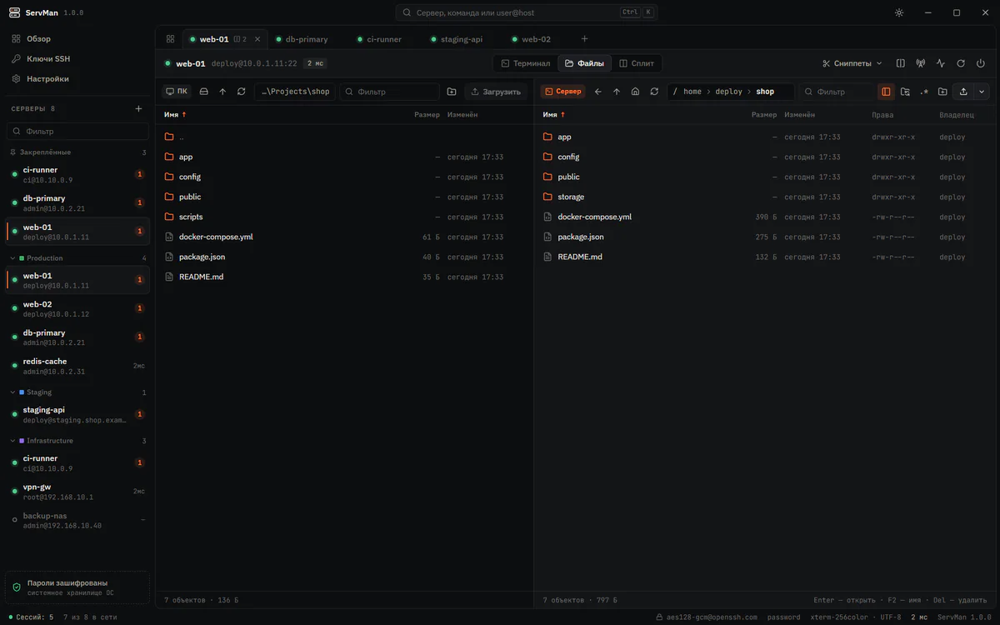Switch to the Терминал view
The width and height of the screenshot is (1000, 625).
526,63
